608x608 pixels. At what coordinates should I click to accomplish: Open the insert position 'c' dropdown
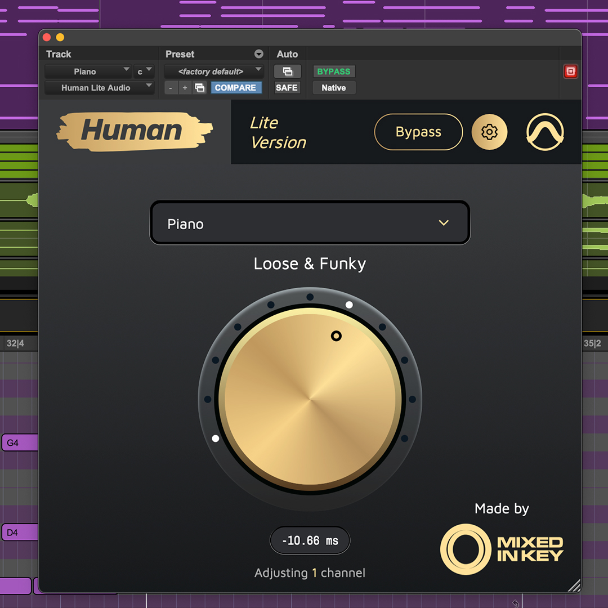coord(144,71)
